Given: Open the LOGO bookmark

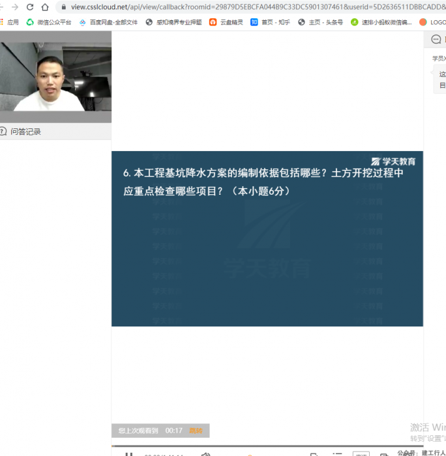Looking at the screenshot, I should [432, 22].
